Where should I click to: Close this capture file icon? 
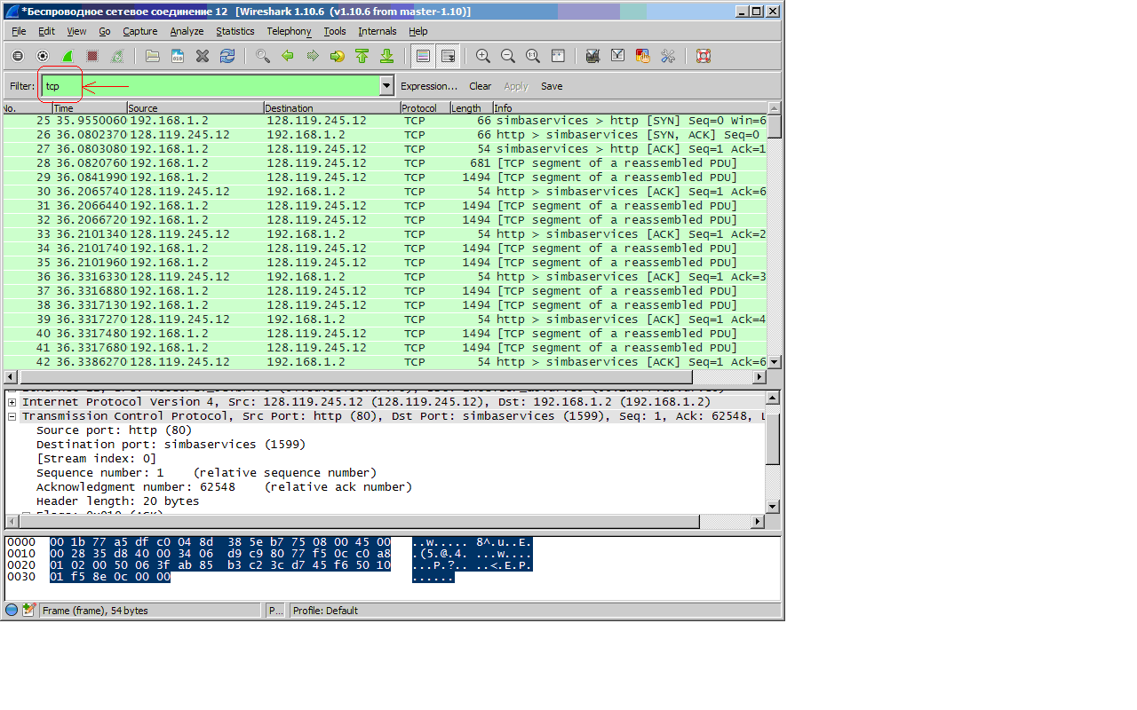click(203, 56)
